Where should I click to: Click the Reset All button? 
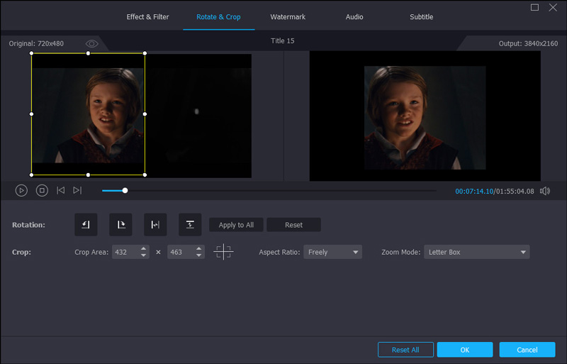405,350
